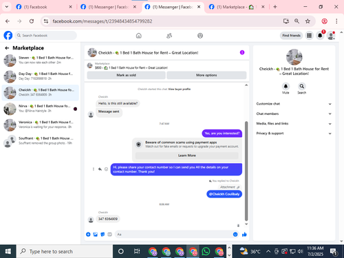This screenshot has height=258, width=344.
Task: Click the Facebook logo icon
Action: pos(8,36)
